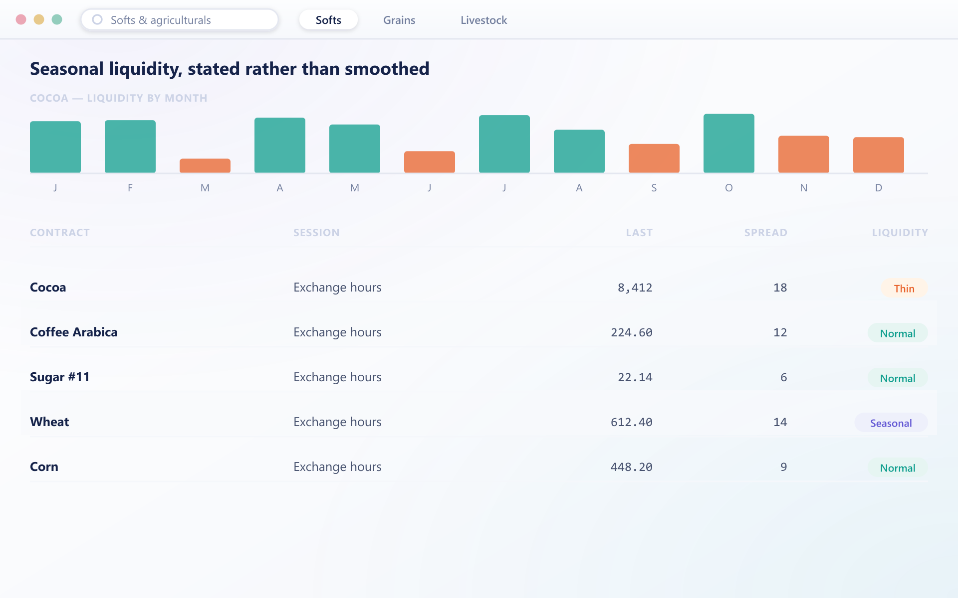Close window with the red button
The width and height of the screenshot is (958, 598).
point(21,19)
